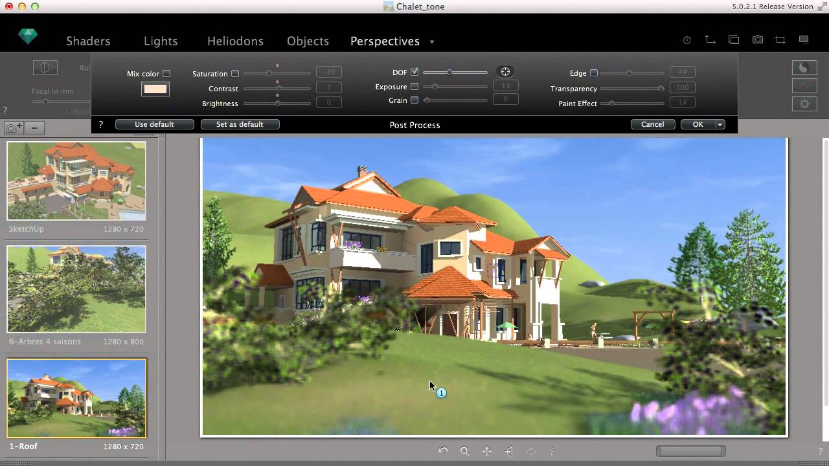Image resolution: width=829 pixels, height=466 pixels.
Task: Go to the Objects tab
Action: point(308,41)
